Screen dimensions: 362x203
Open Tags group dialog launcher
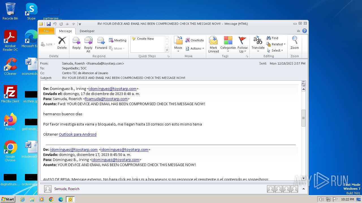click(247, 56)
